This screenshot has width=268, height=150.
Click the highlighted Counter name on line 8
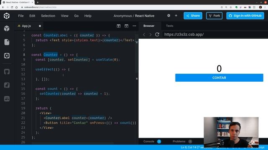click(51, 55)
